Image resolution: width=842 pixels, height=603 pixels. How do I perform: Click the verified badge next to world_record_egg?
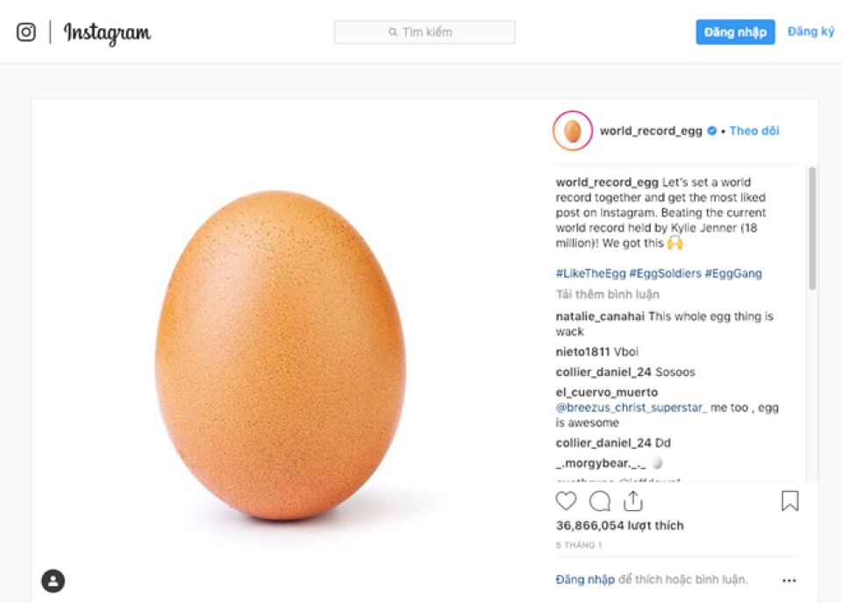tap(710, 131)
